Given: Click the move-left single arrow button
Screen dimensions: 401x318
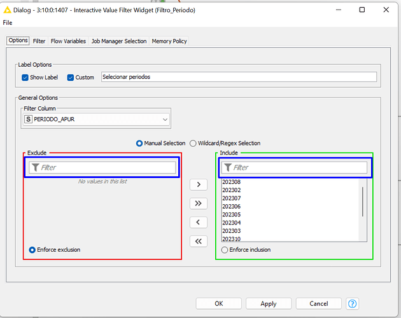Looking at the screenshot, I should pos(199,222).
